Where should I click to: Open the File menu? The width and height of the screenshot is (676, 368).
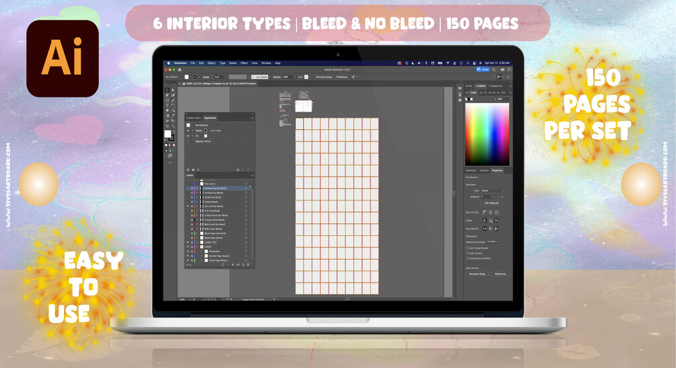point(193,63)
